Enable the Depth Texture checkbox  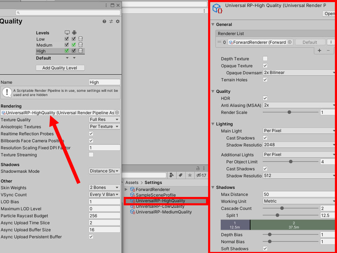[265, 59]
